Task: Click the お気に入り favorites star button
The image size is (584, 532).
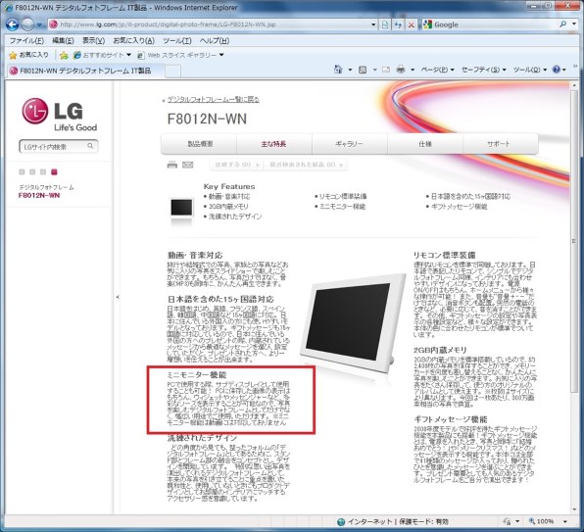Action: [28, 55]
